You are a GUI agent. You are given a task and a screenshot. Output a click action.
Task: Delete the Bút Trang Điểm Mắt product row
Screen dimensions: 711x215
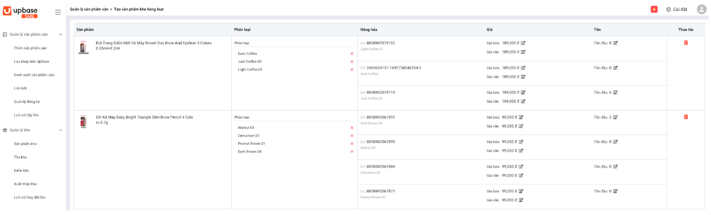(686, 43)
